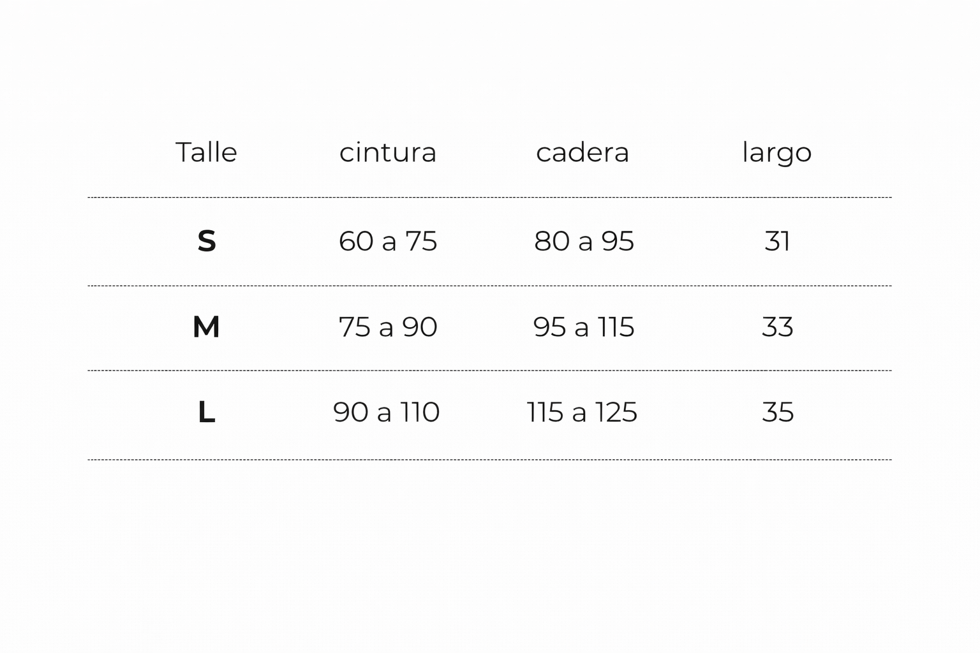The width and height of the screenshot is (980, 653).
Task: Click the dashed line below the S row
Action: point(489,286)
